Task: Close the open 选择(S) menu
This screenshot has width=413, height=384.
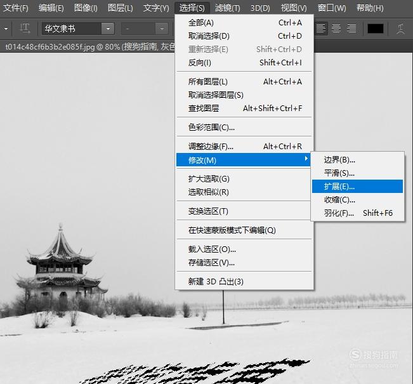Action: (192, 8)
